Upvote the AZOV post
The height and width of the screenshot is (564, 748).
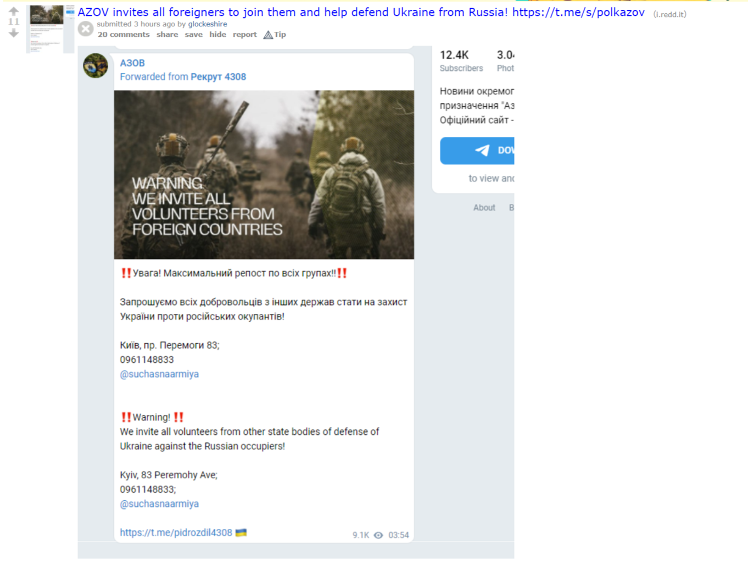pyautogui.click(x=14, y=11)
